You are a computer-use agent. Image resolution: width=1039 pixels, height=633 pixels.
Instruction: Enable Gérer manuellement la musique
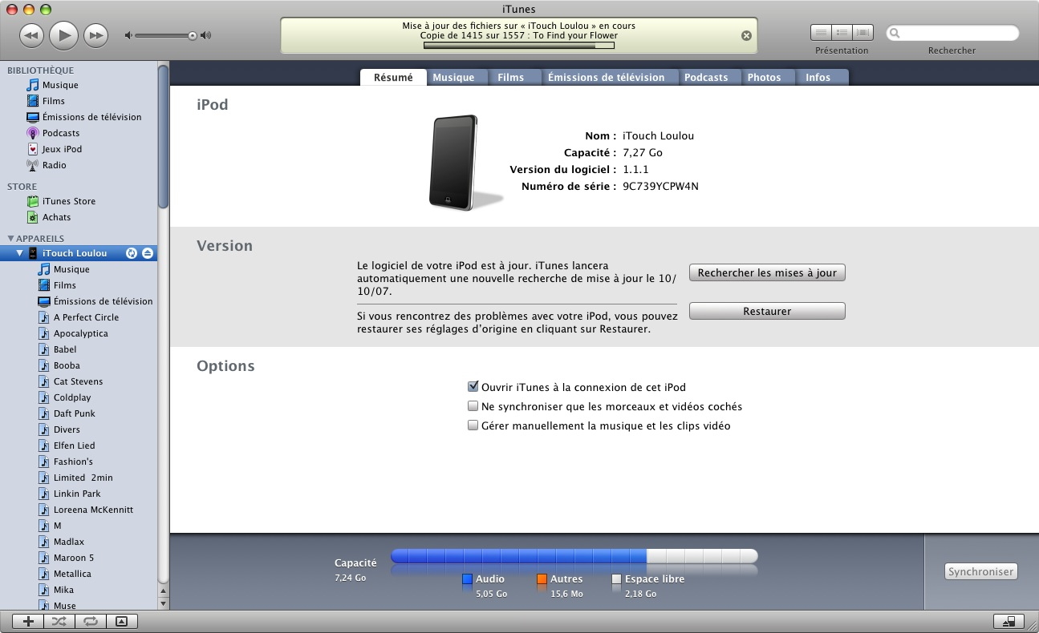click(473, 425)
